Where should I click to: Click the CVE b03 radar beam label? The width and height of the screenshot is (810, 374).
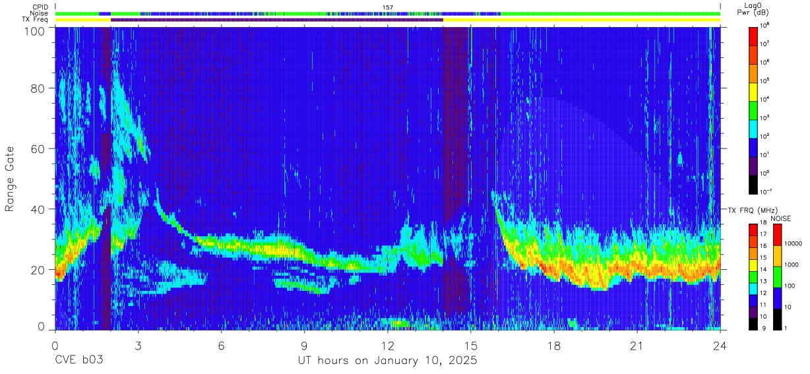[78, 361]
